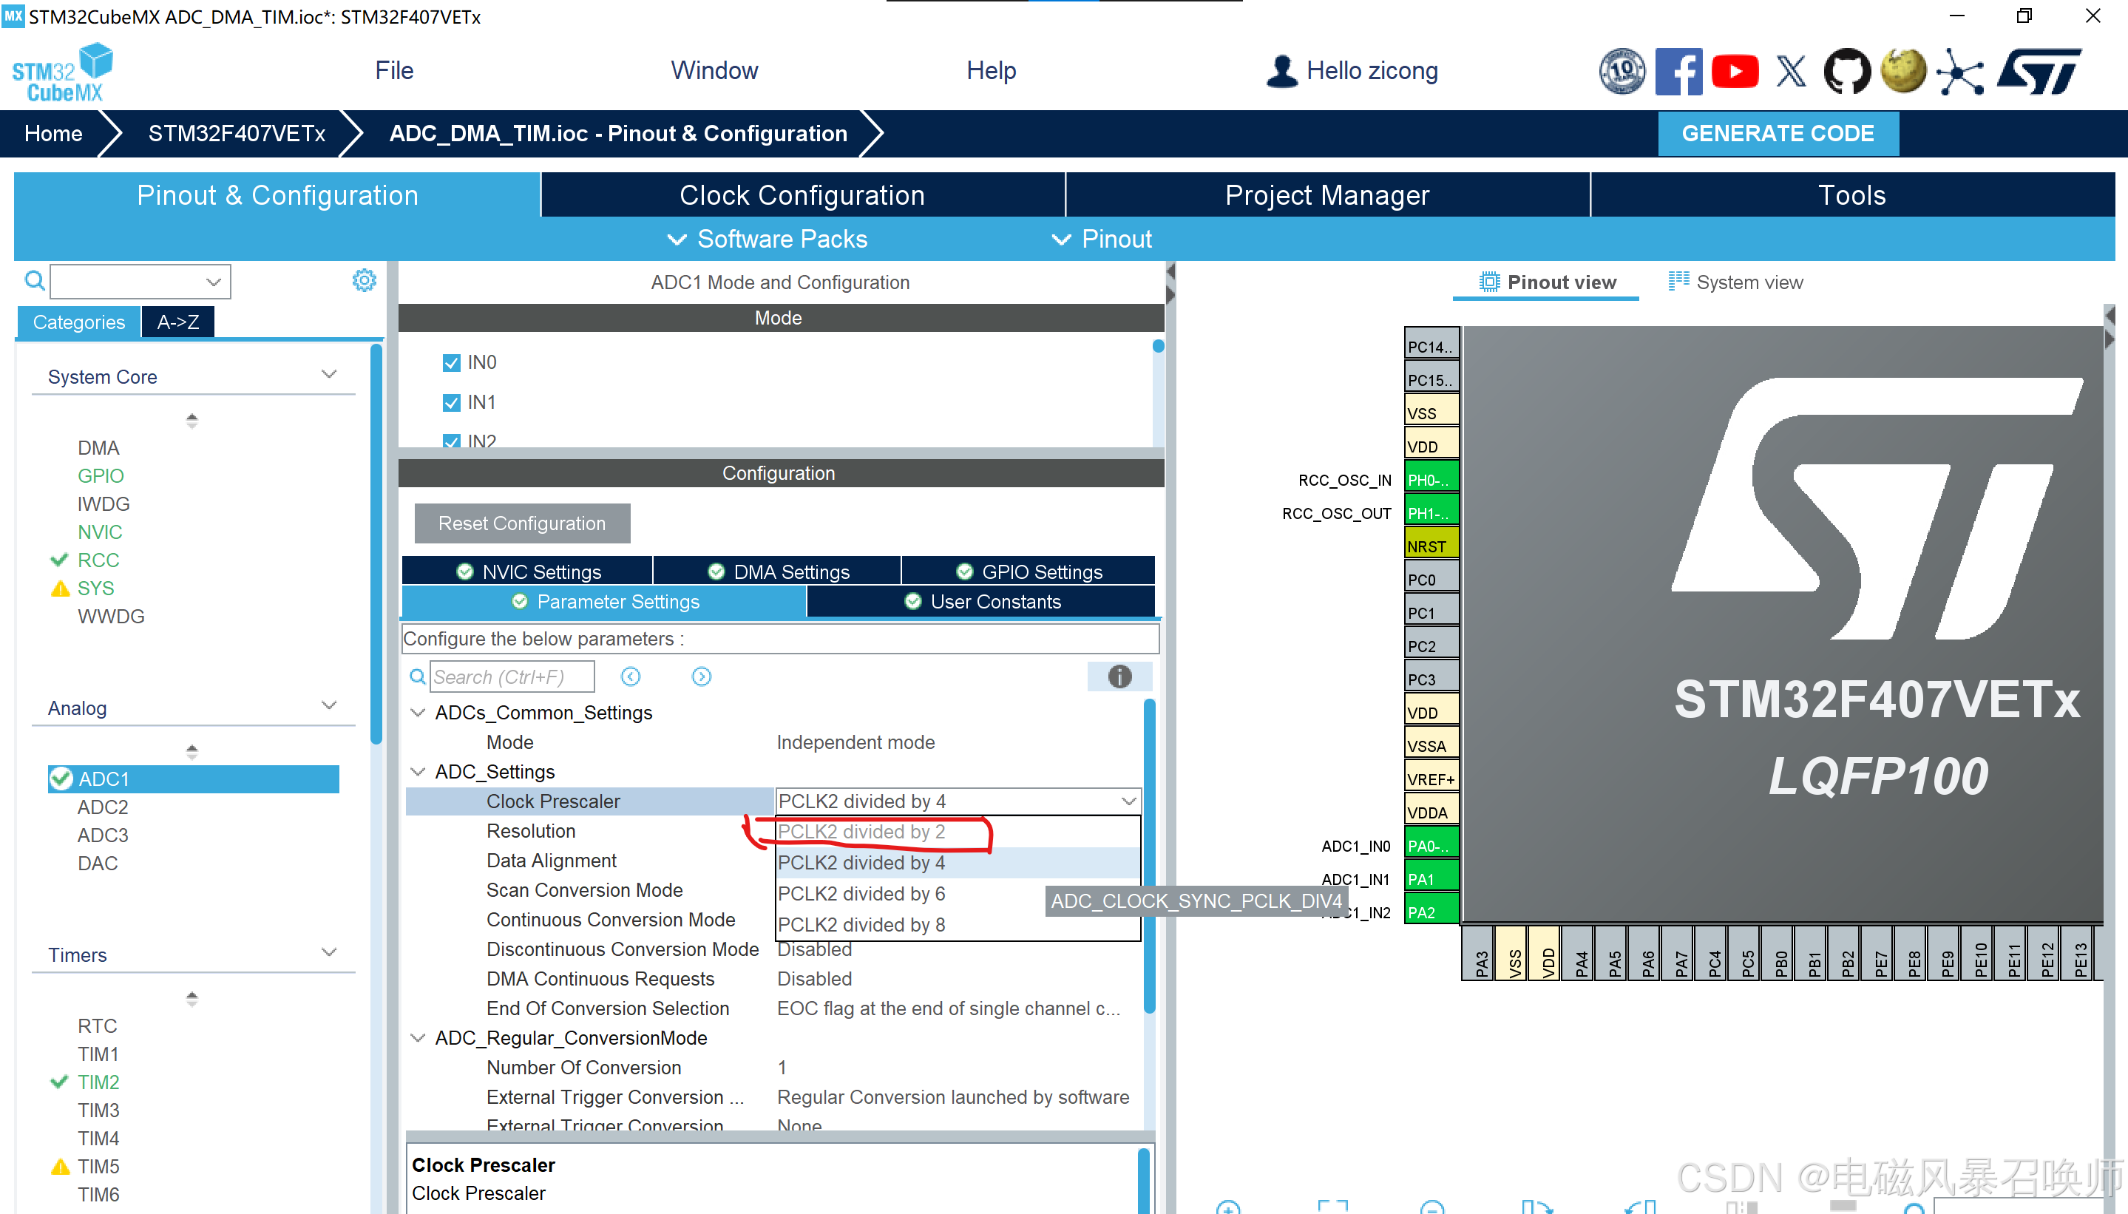This screenshot has height=1214, width=2128.
Task: Go to next search result arrow
Action: pos(701,676)
